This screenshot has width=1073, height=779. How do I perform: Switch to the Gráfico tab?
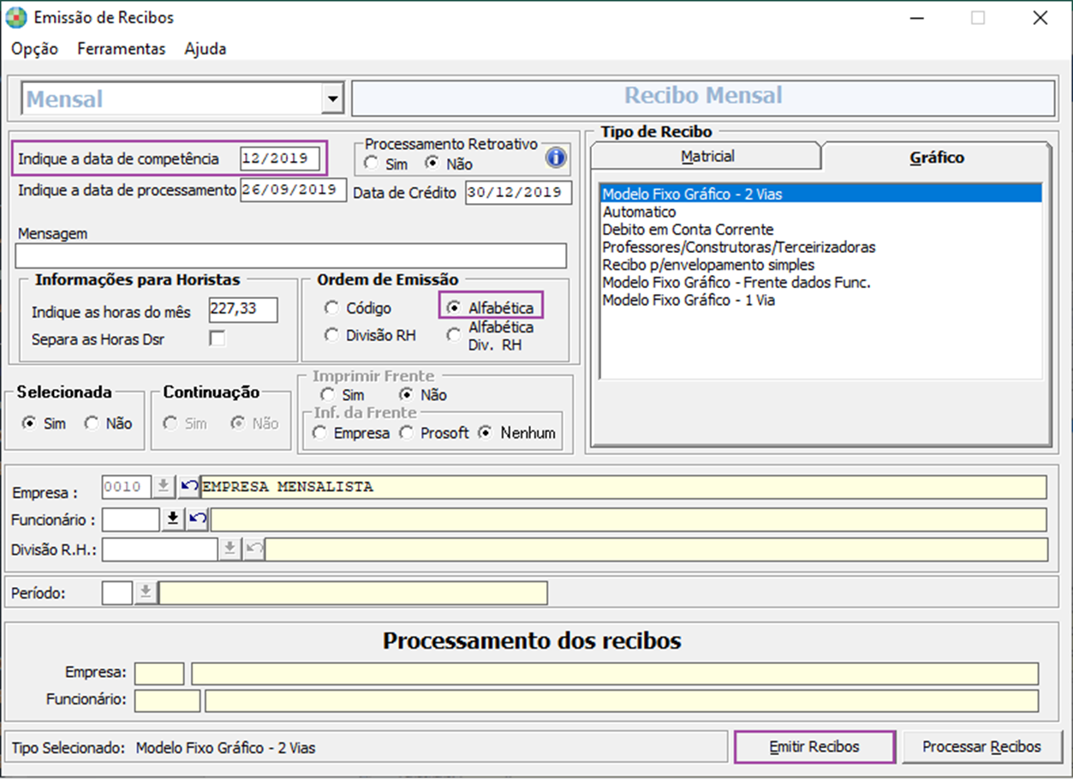pos(936,157)
